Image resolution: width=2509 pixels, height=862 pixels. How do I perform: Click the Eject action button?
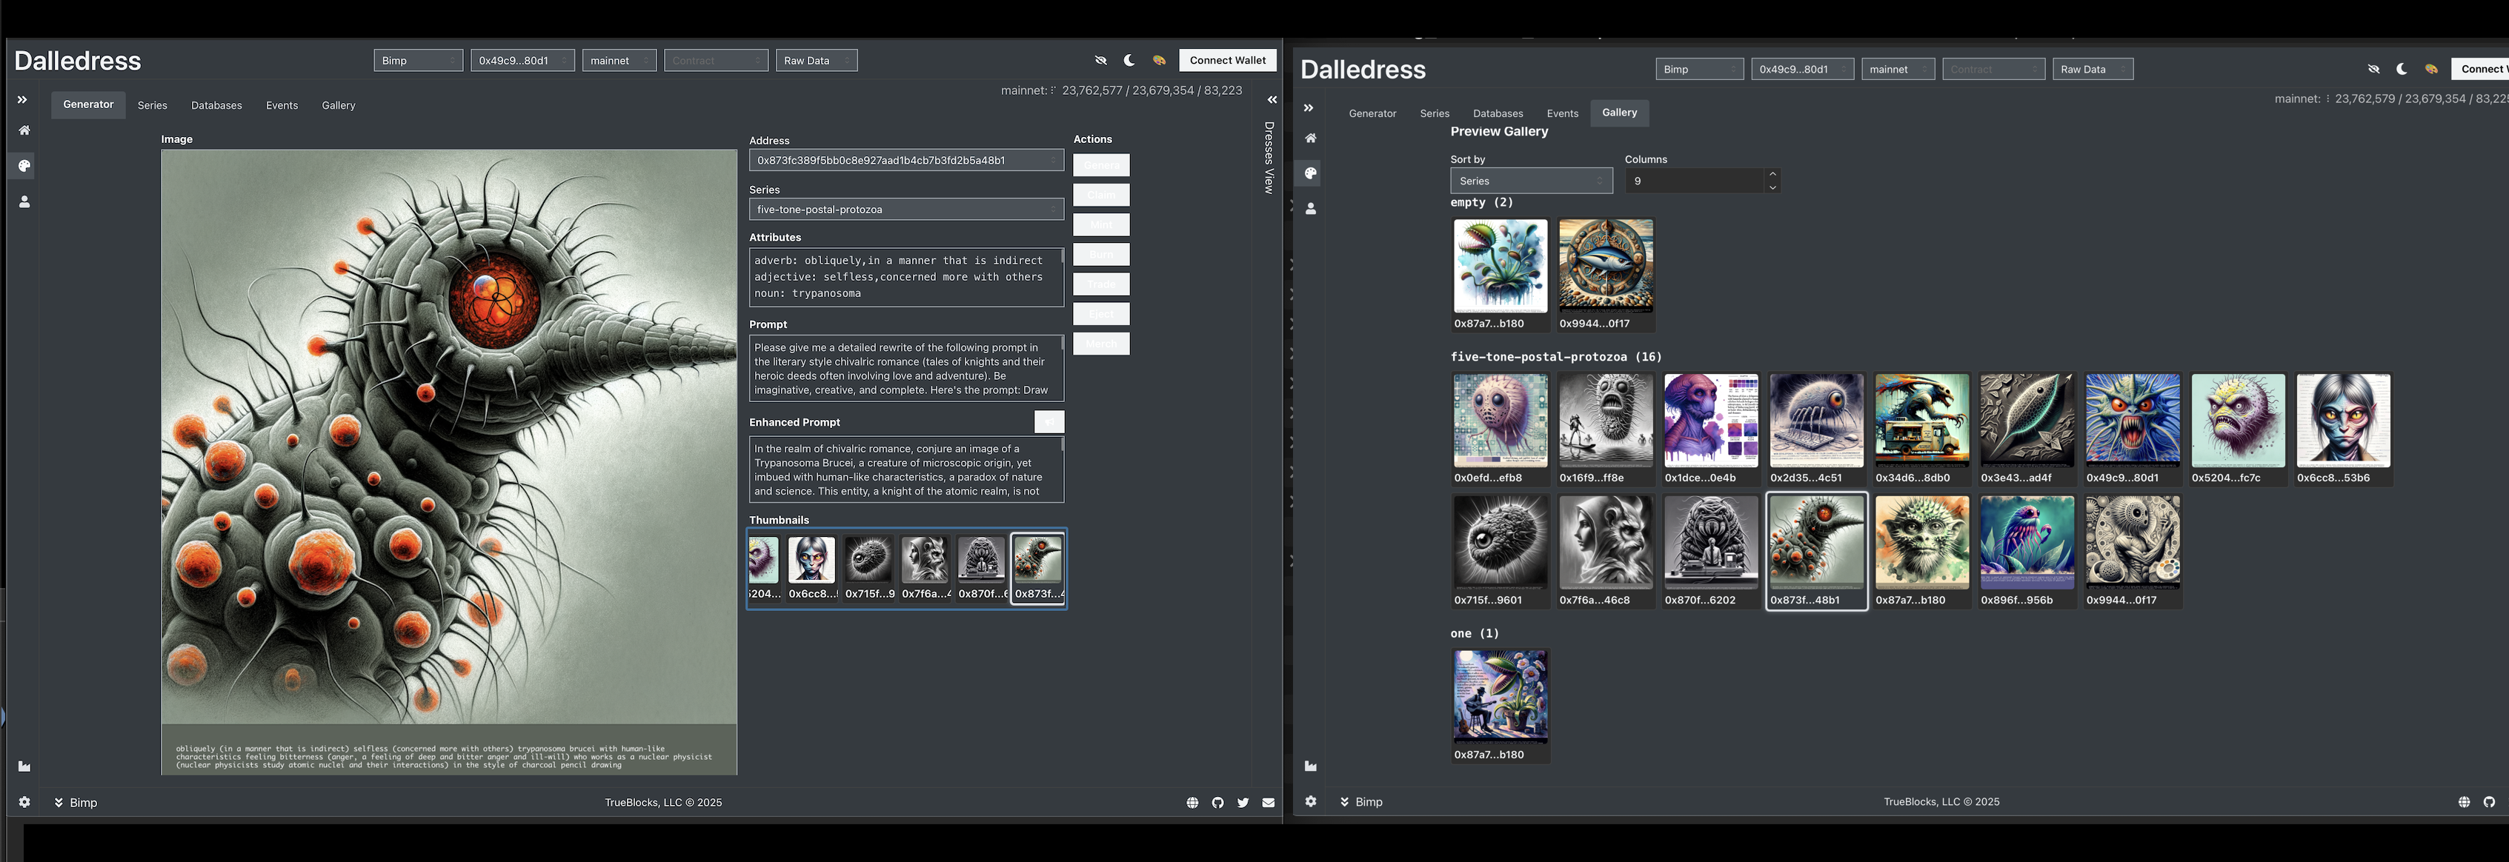click(x=1102, y=314)
